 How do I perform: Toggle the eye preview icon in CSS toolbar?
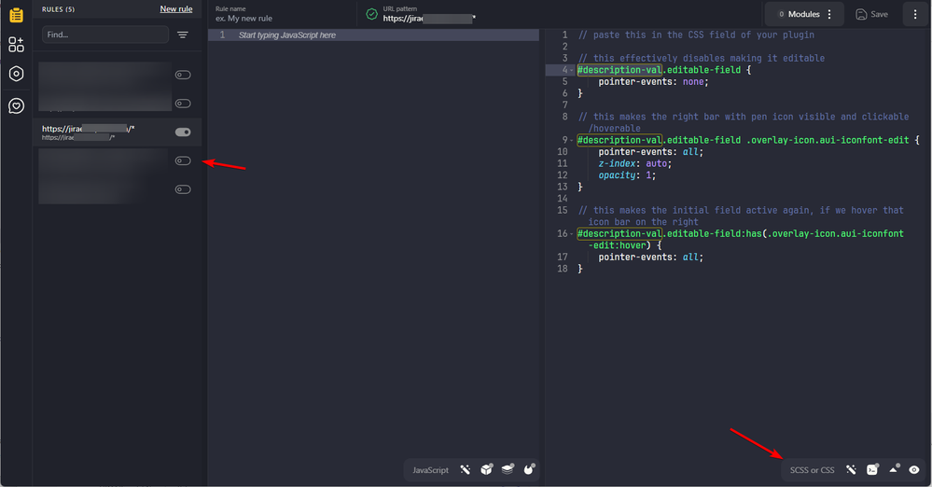[x=914, y=470]
